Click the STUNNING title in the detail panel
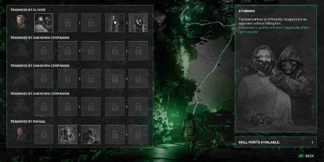Viewport: 324px width, 162px height. pos(247,11)
